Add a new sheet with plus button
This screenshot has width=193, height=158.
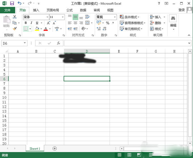point(54,149)
